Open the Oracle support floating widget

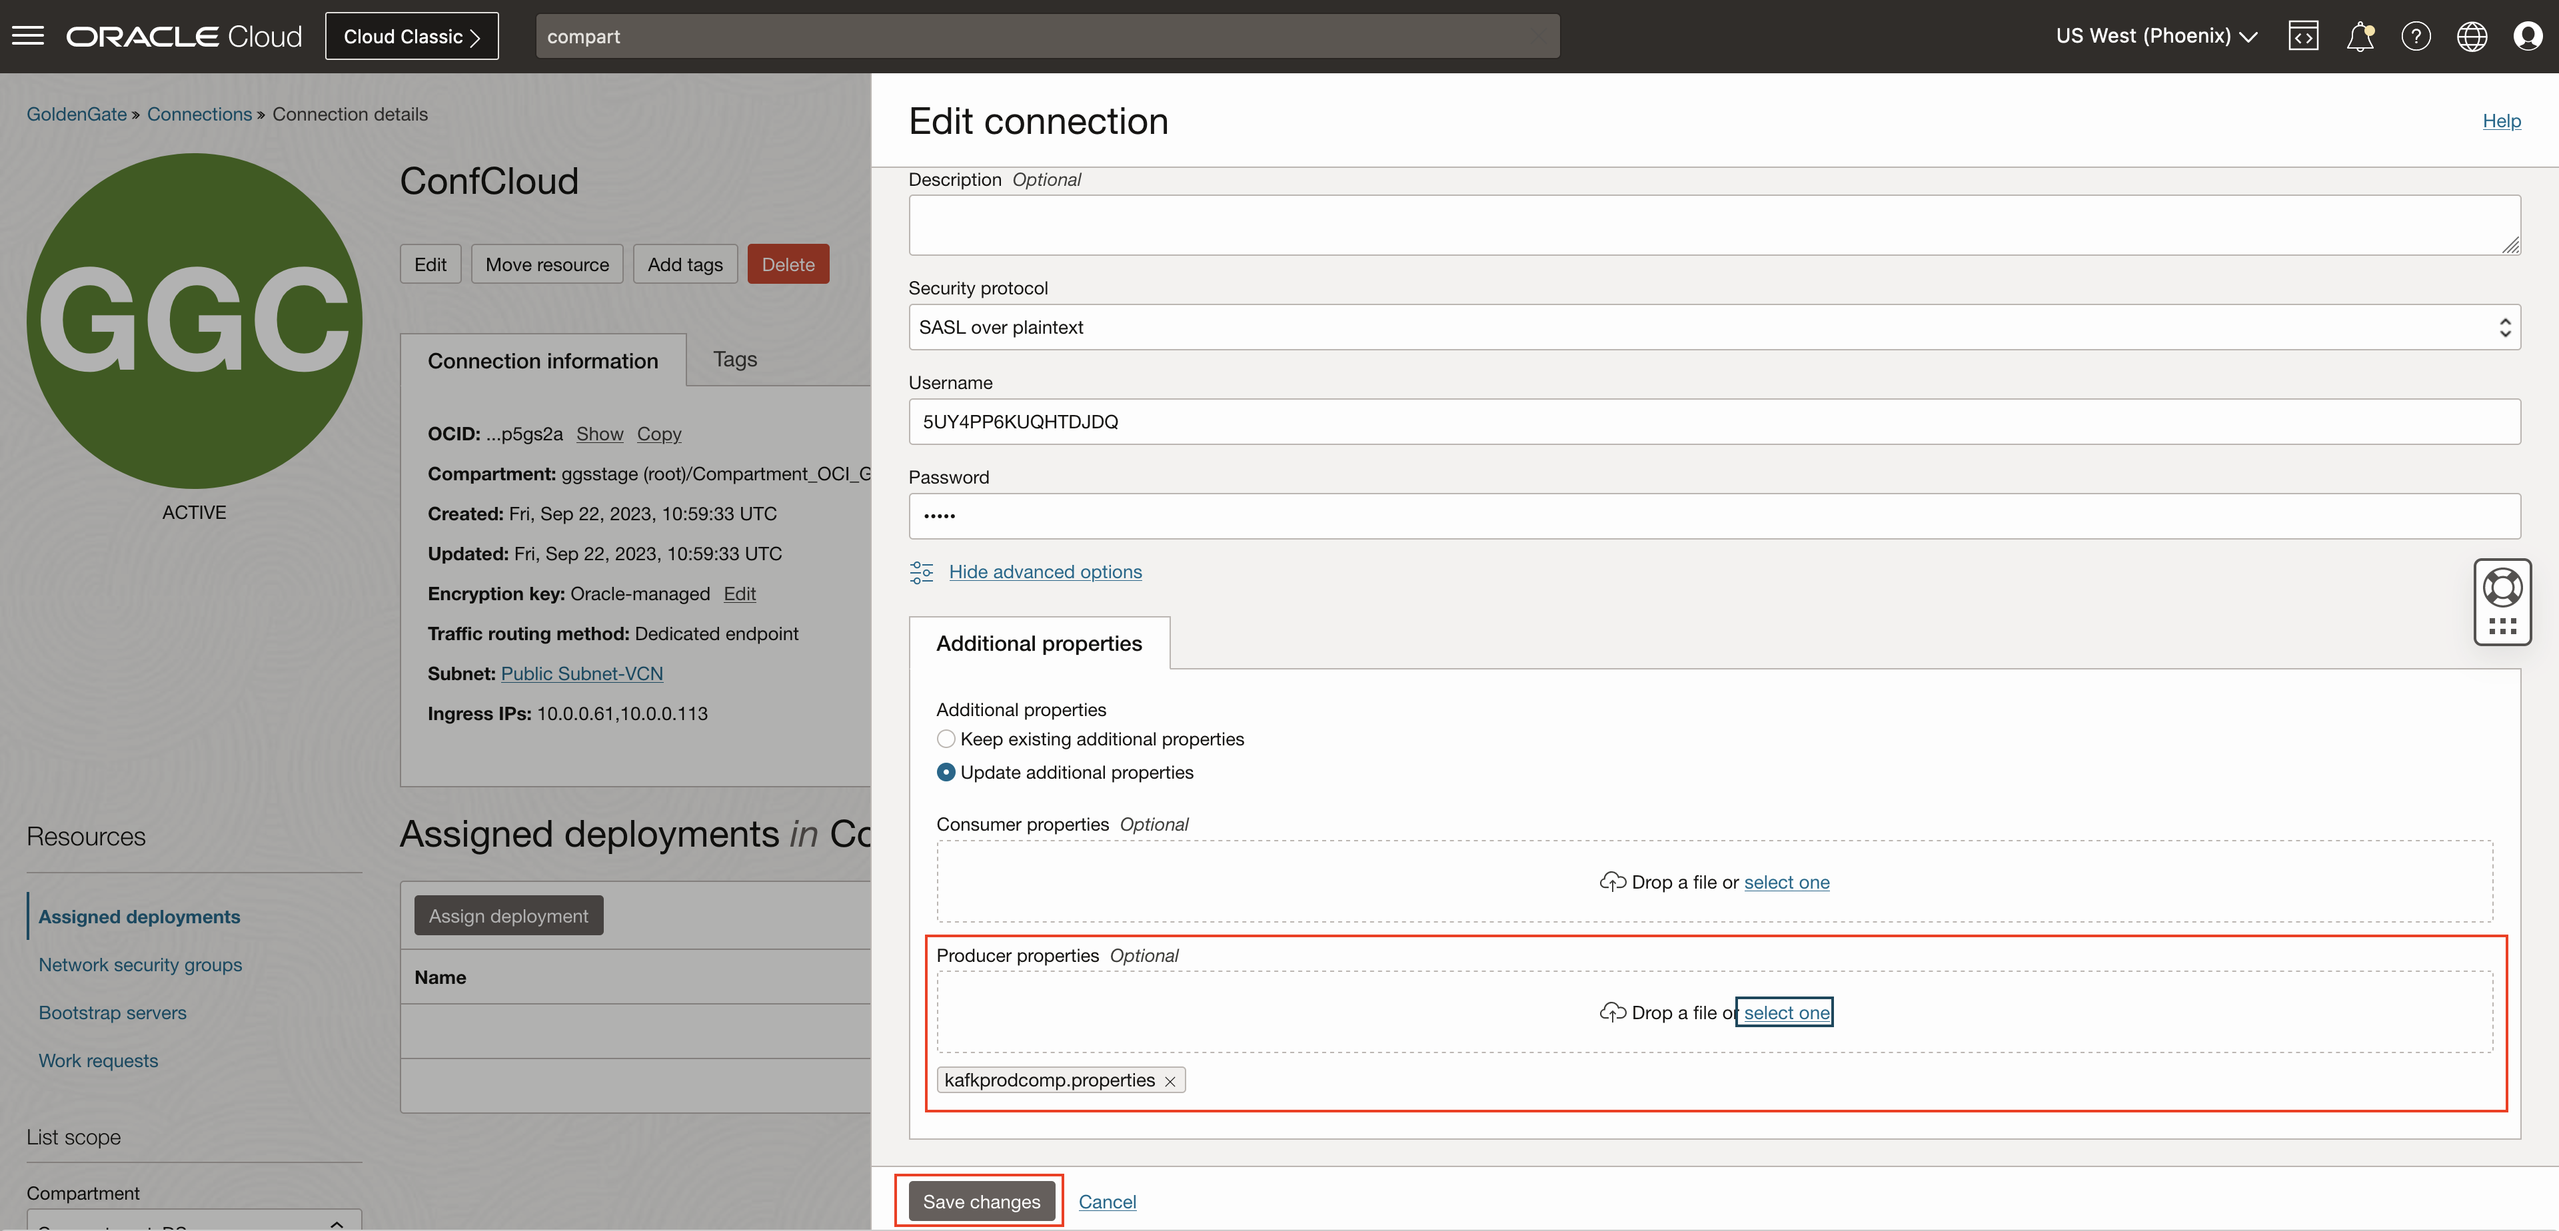(2502, 602)
